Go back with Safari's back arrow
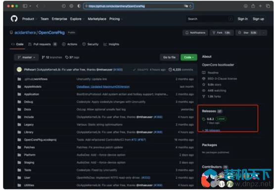 coord(37,6)
